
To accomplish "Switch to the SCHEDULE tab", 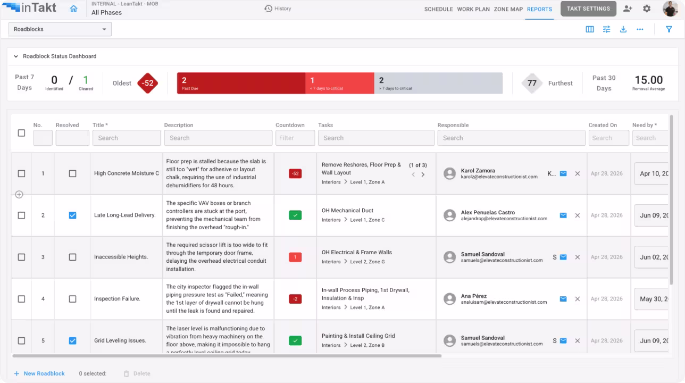I will pyautogui.click(x=439, y=9).
